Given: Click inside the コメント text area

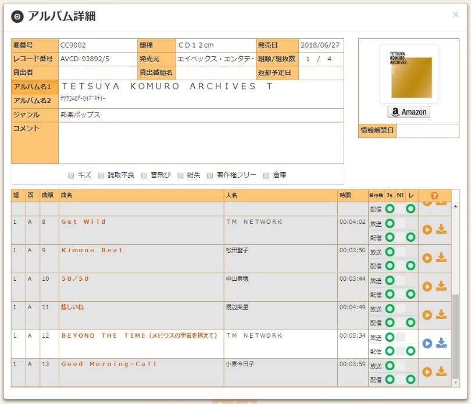Looking at the screenshot, I should click(x=201, y=143).
